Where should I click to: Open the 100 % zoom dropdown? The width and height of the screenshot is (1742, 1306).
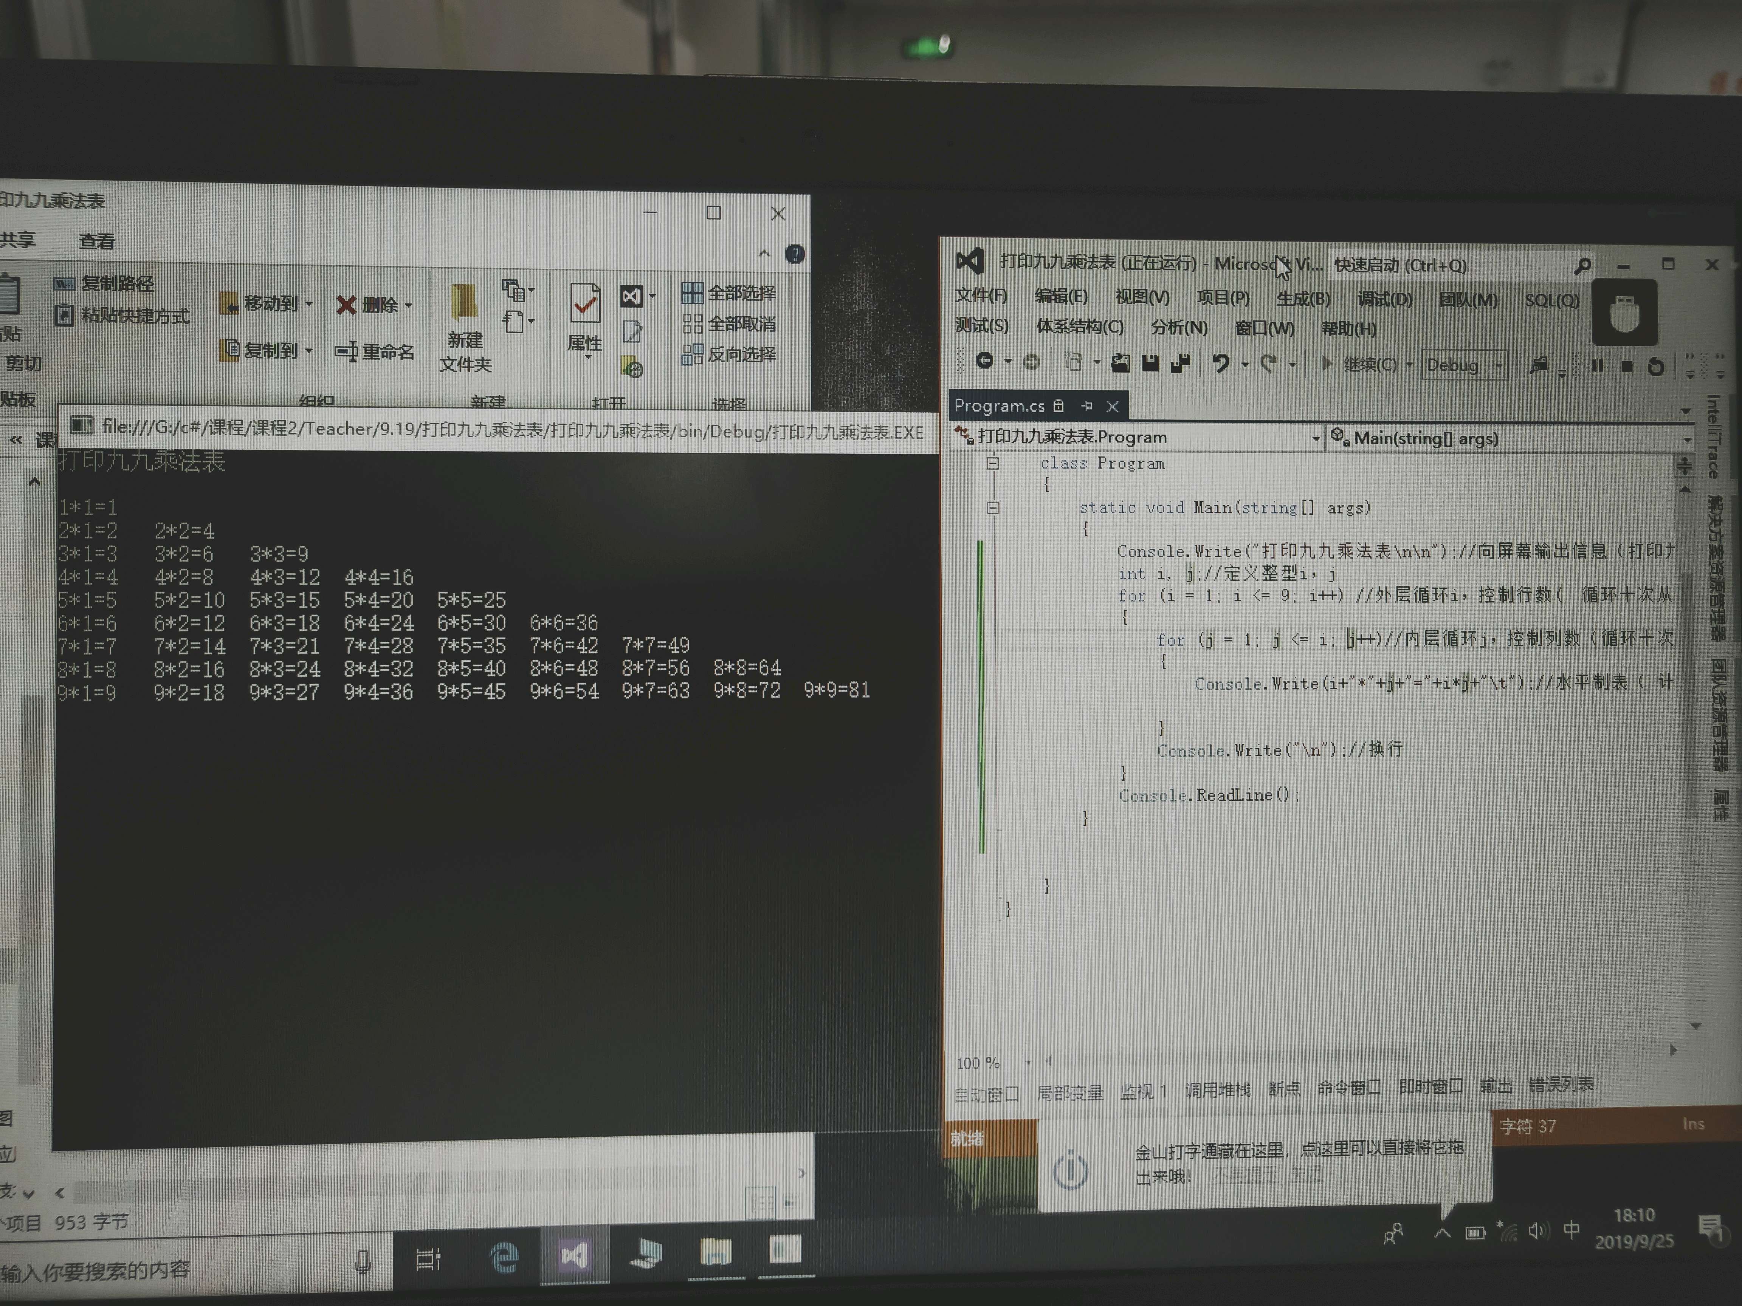click(x=1028, y=1063)
